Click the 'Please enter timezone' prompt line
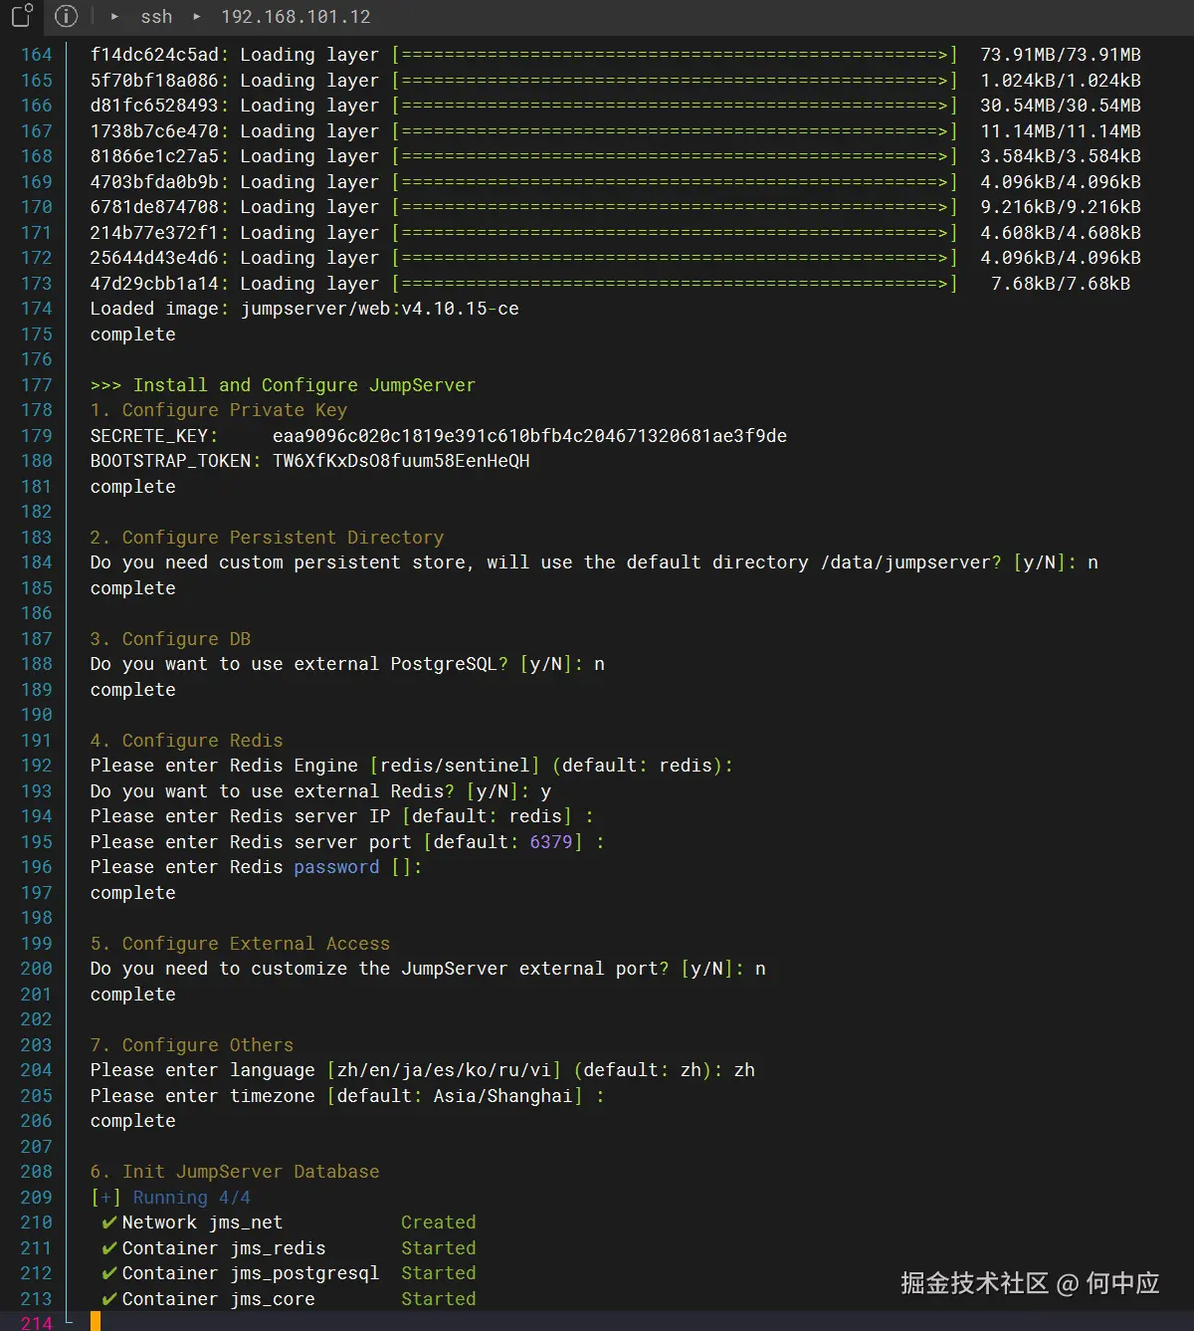1194x1331 pixels. tap(347, 1096)
